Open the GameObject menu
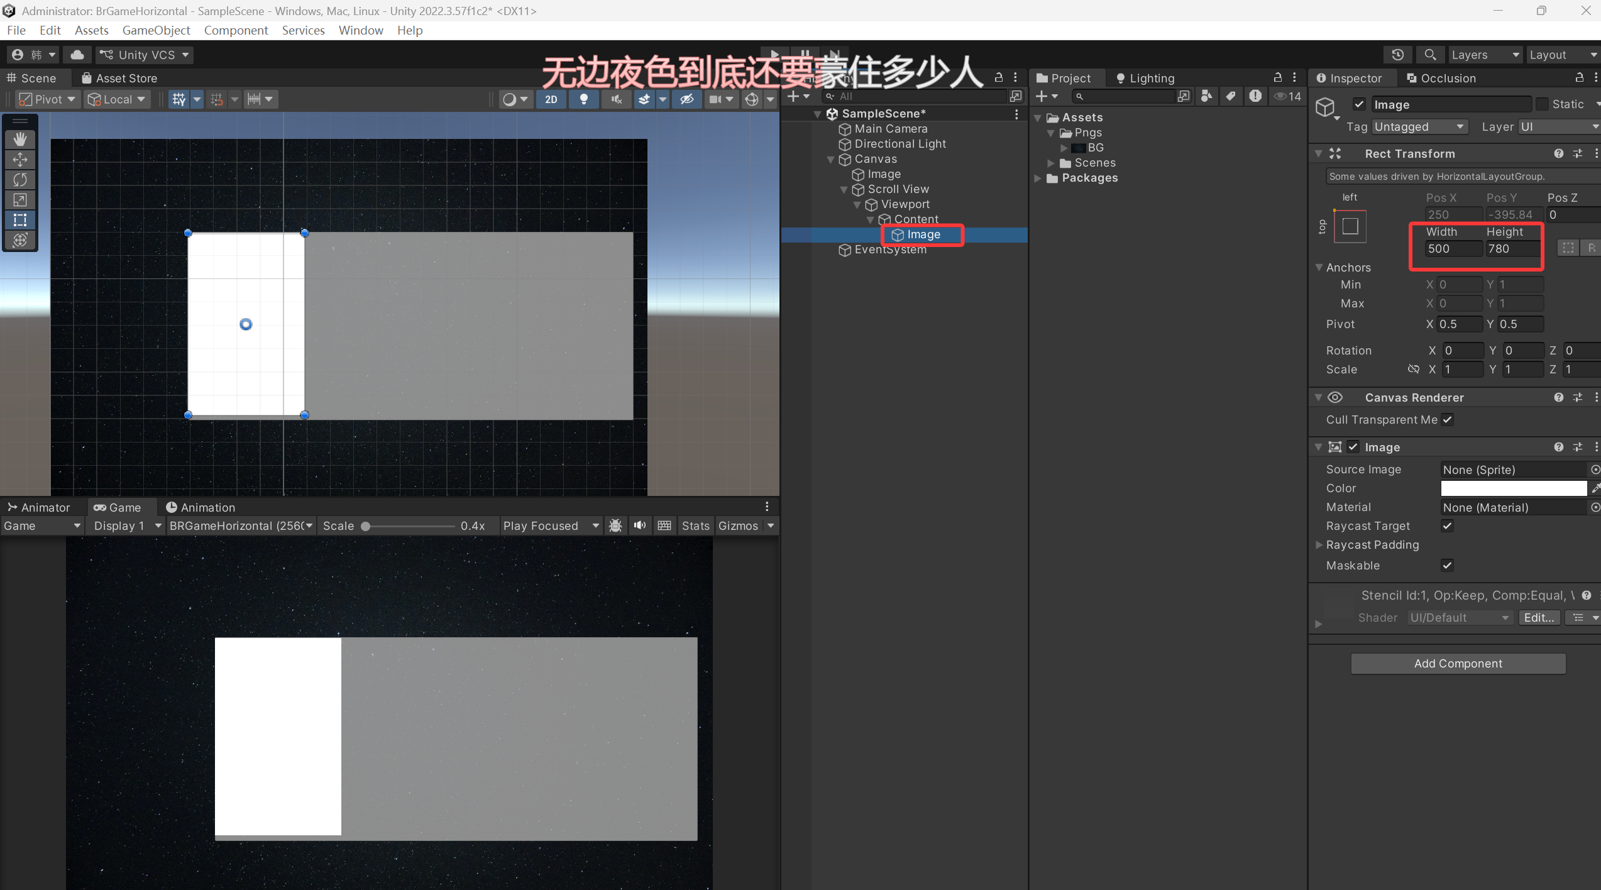Screen dimensions: 1601x890 tap(155, 30)
